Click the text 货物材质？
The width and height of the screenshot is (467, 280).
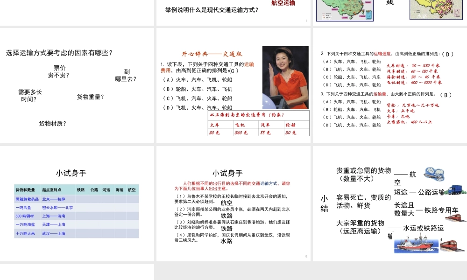[53, 123]
